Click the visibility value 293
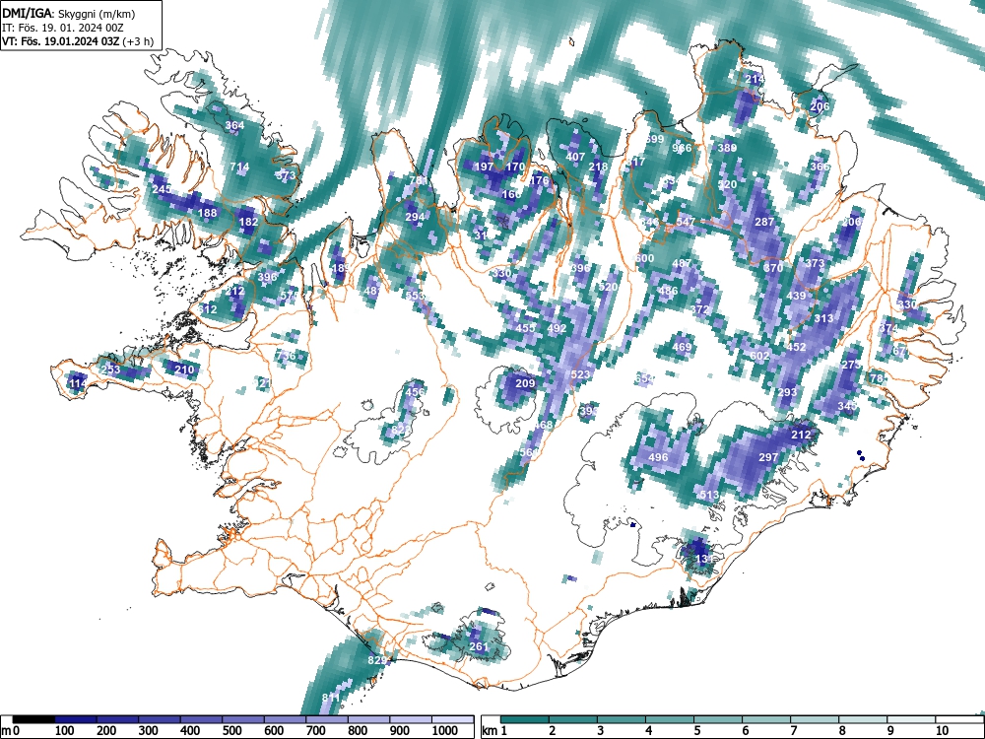985x739 pixels. click(787, 392)
